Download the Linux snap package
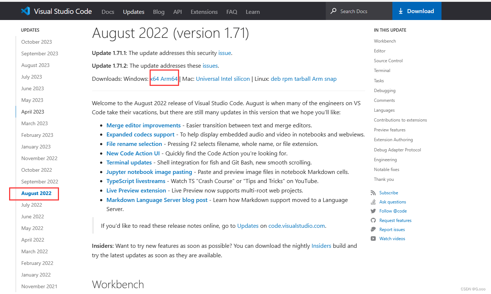491x294 pixels. pyautogui.click(x=330, y=79)
